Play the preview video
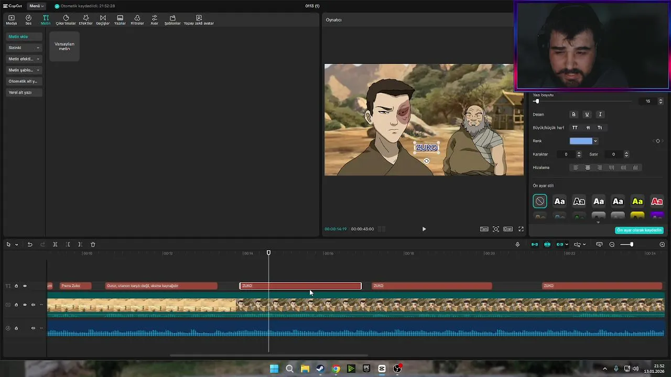This screenshot has width=671, height=377. 424,229
